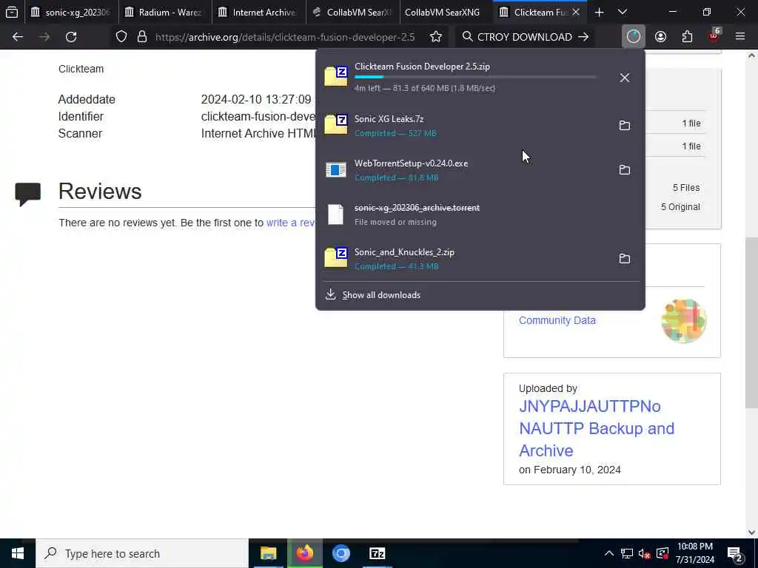Open uploader JNYPAJJAUTTPNo NAUTTP Backup link
Screen dimensions: 758x568
point(597,428)
